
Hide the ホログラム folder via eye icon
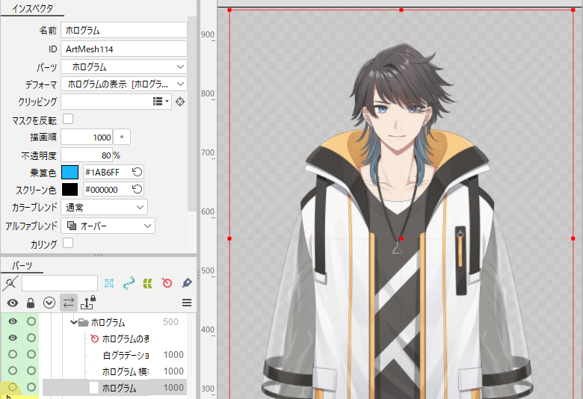pyautogui.click(x=13, y=322)
